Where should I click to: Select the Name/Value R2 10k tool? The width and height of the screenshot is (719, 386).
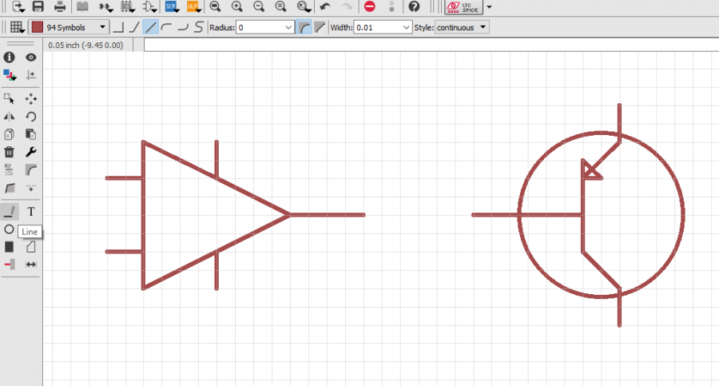pyautogui.click(x=9, y=169)
